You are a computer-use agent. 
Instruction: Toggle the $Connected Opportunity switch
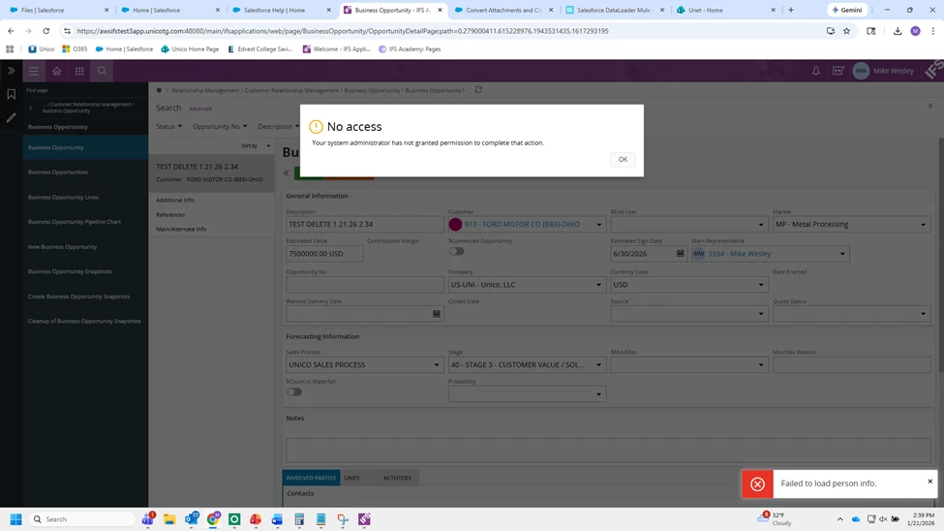coord(456,251)
